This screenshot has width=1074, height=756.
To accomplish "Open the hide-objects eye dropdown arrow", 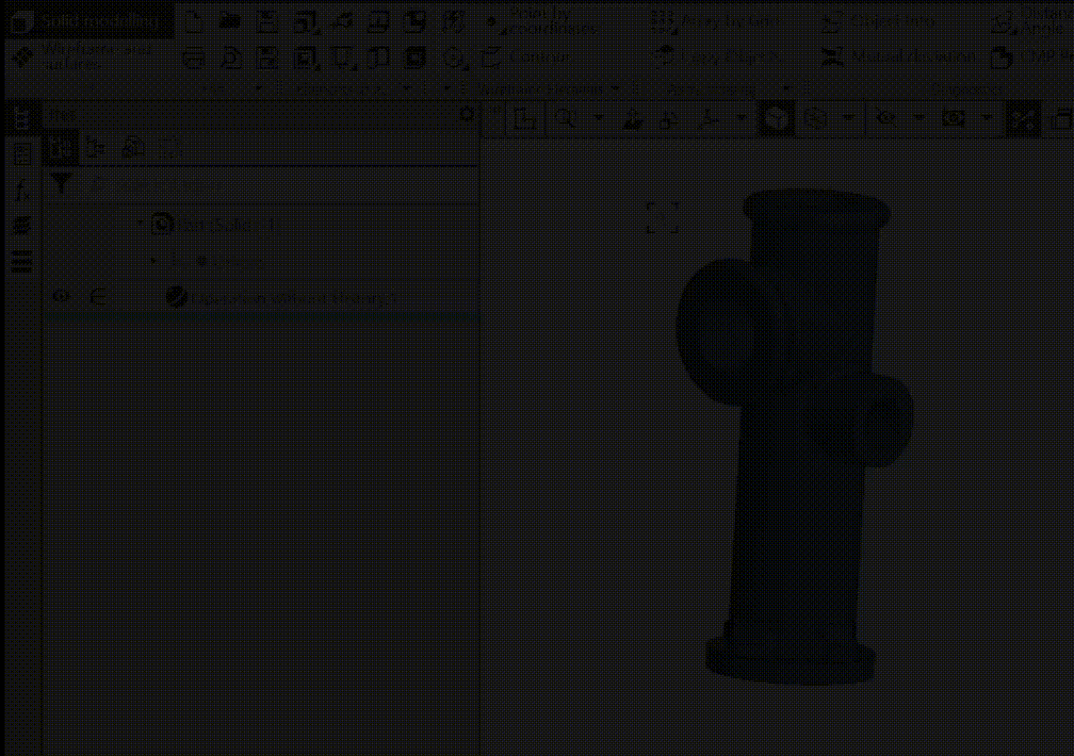I will (919, 119).
